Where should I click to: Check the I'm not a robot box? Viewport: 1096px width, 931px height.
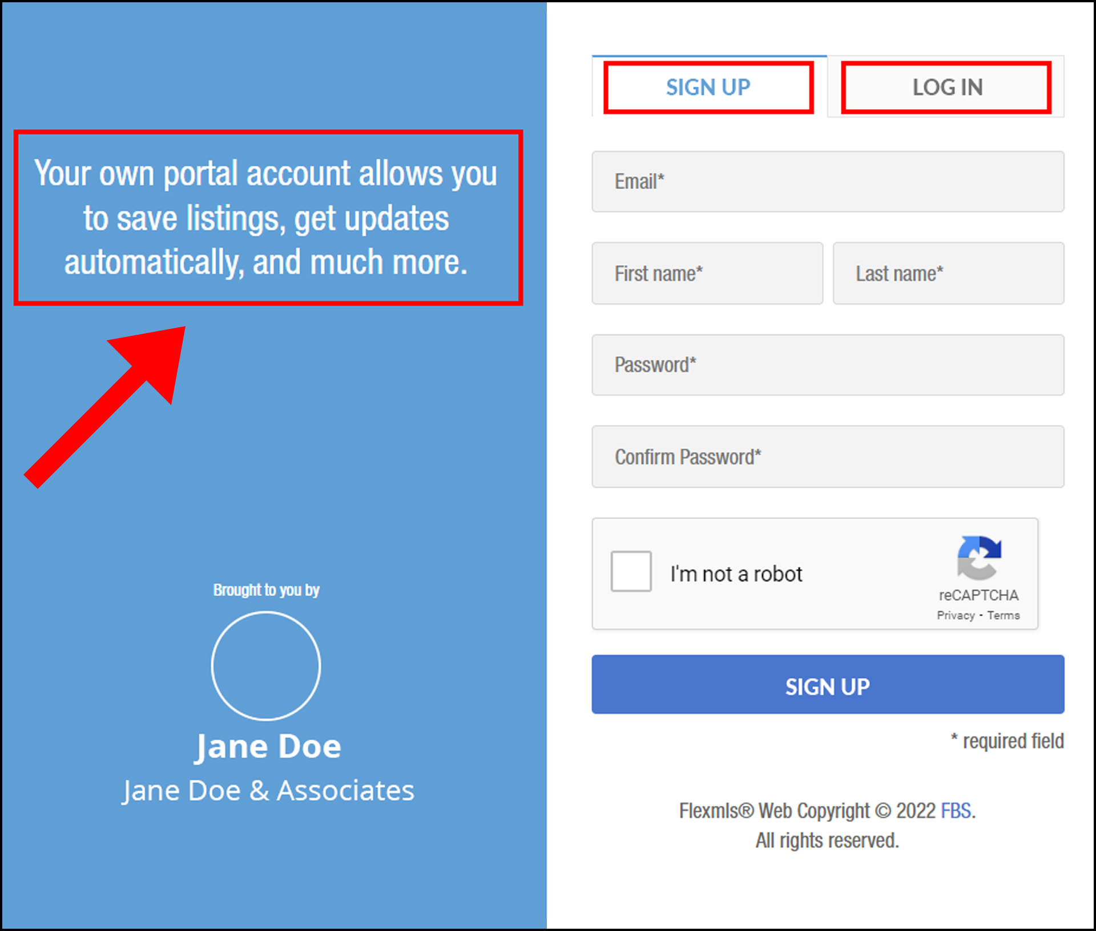tap(631, 571)
